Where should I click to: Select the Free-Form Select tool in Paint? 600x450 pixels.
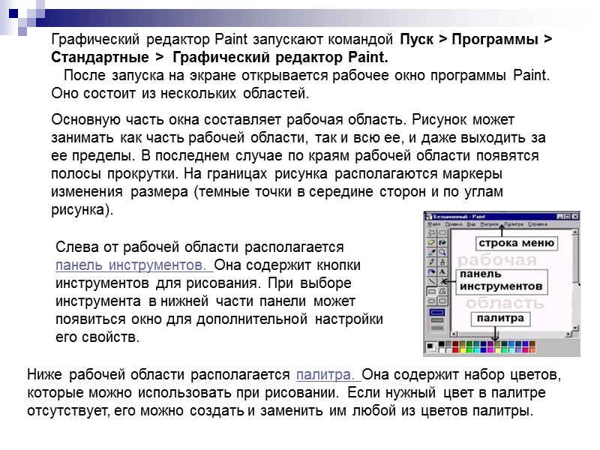431,232
